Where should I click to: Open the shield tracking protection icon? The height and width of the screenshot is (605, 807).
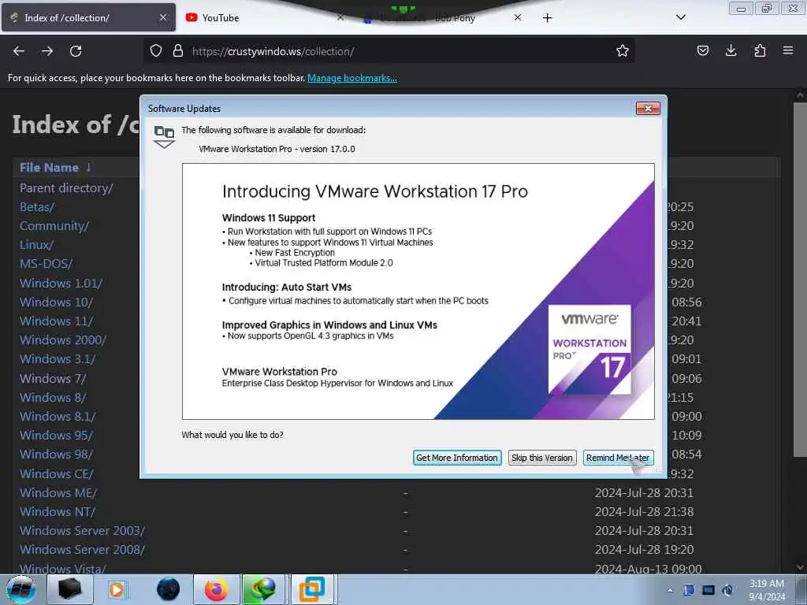[156, 50]
